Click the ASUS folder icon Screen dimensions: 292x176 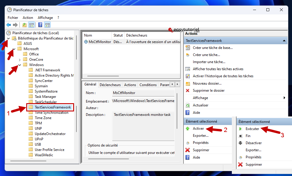tap(19, 43)
